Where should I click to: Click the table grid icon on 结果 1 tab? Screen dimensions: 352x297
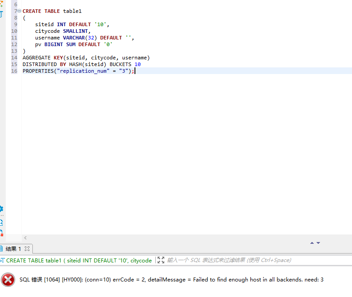coord(1,249)
